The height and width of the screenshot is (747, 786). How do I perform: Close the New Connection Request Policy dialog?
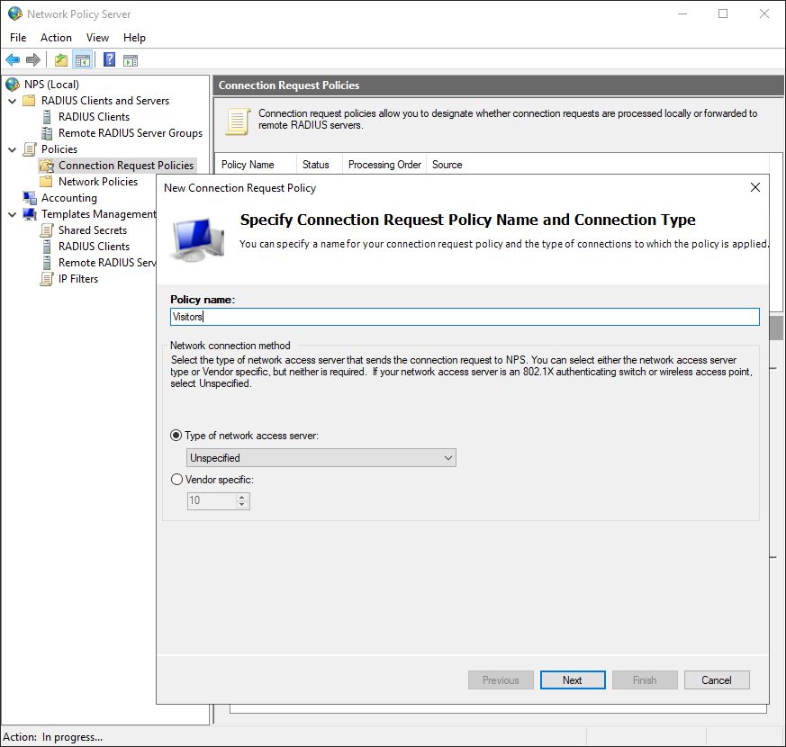pos(754,187)
